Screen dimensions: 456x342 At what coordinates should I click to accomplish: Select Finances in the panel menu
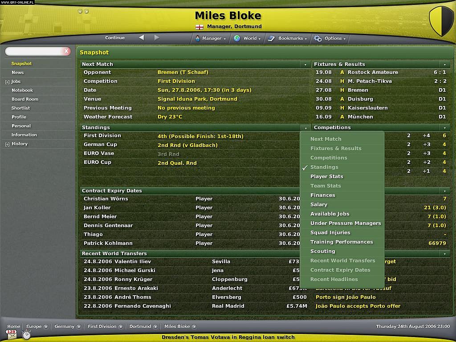[323, 195]
